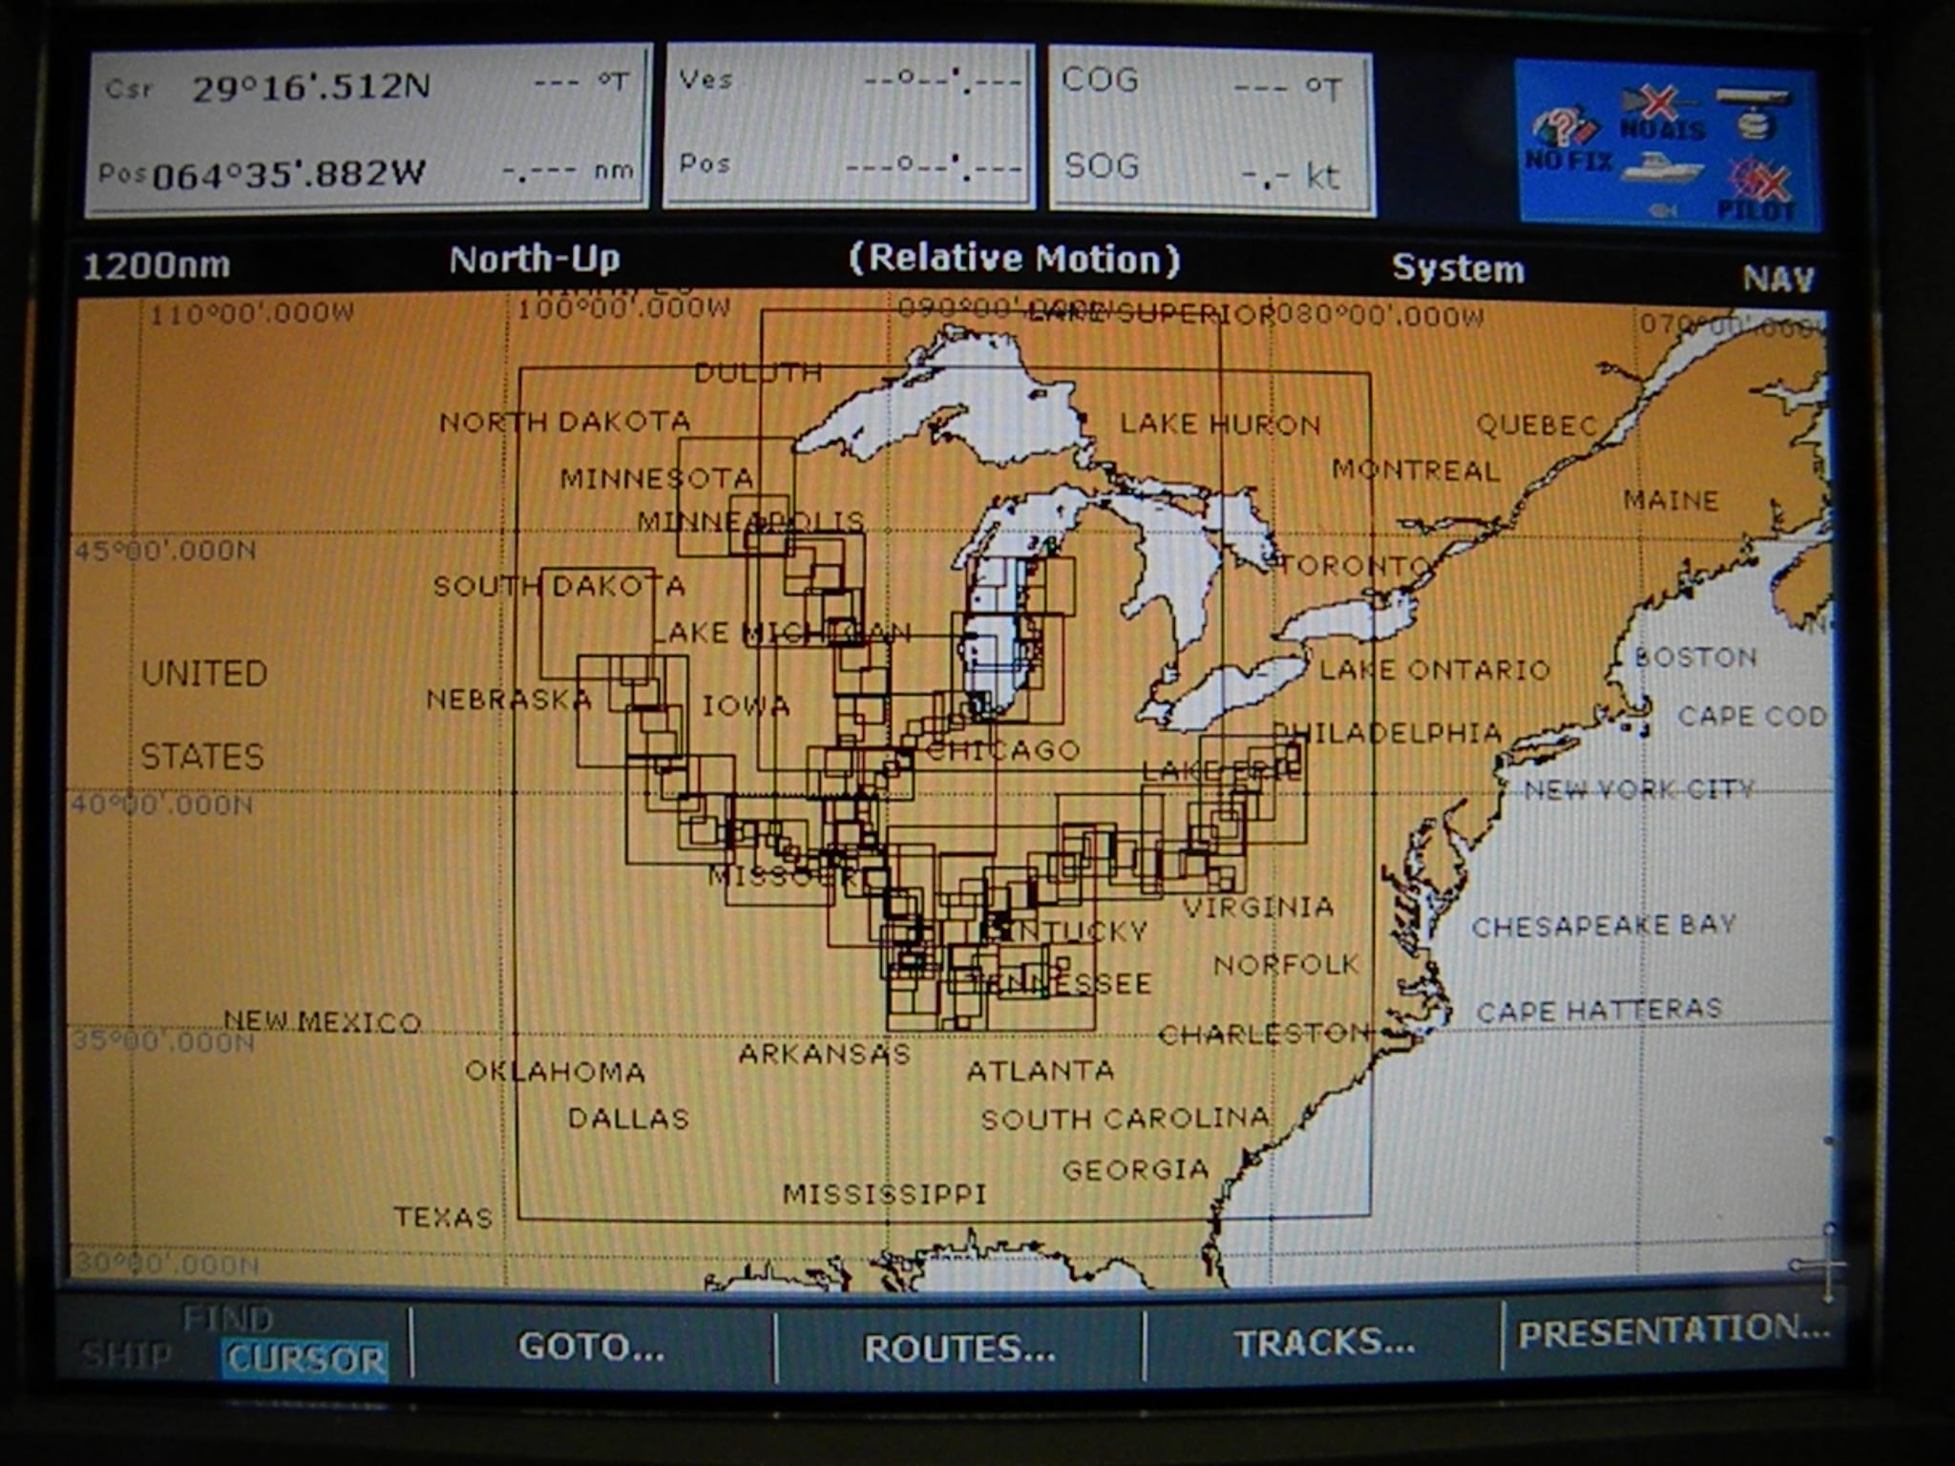Click the NO AIS status icon

point(1661,115)
